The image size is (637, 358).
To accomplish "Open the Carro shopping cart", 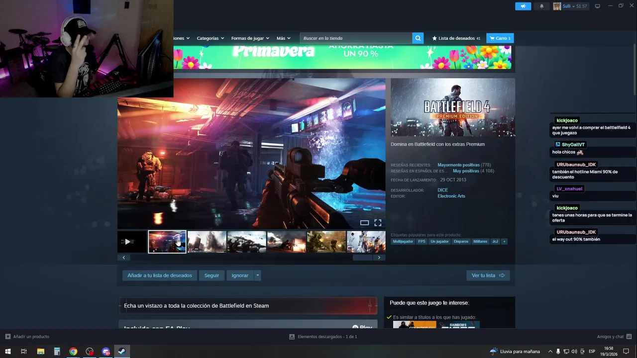I will (x=500, y=38).
